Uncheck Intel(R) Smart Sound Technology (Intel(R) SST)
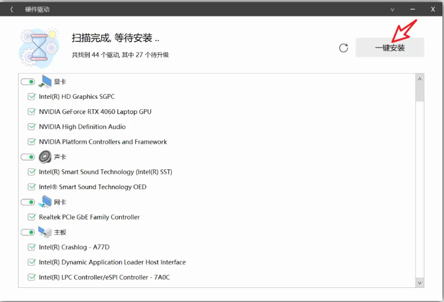Image resolution: width=444 pixels, height=302 pixels. (x=32, y=172)
